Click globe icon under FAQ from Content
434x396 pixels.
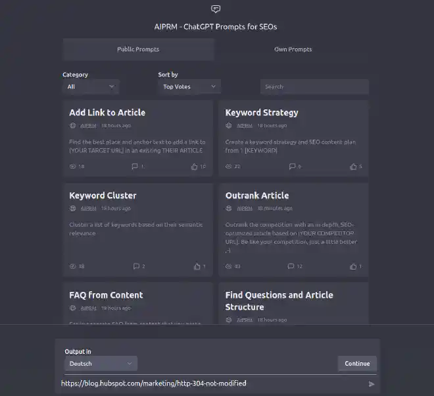(x=72, y=308)
